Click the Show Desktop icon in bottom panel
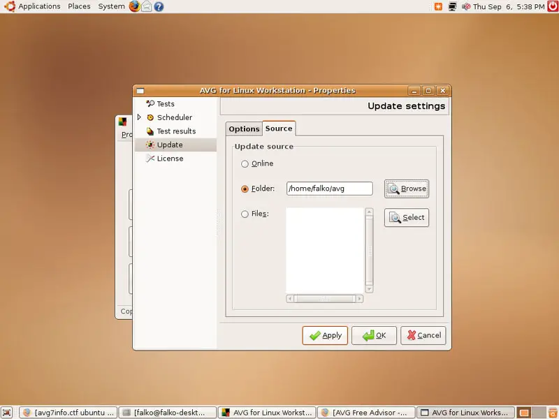Screen dimensions: 559x419 (7, 413)
